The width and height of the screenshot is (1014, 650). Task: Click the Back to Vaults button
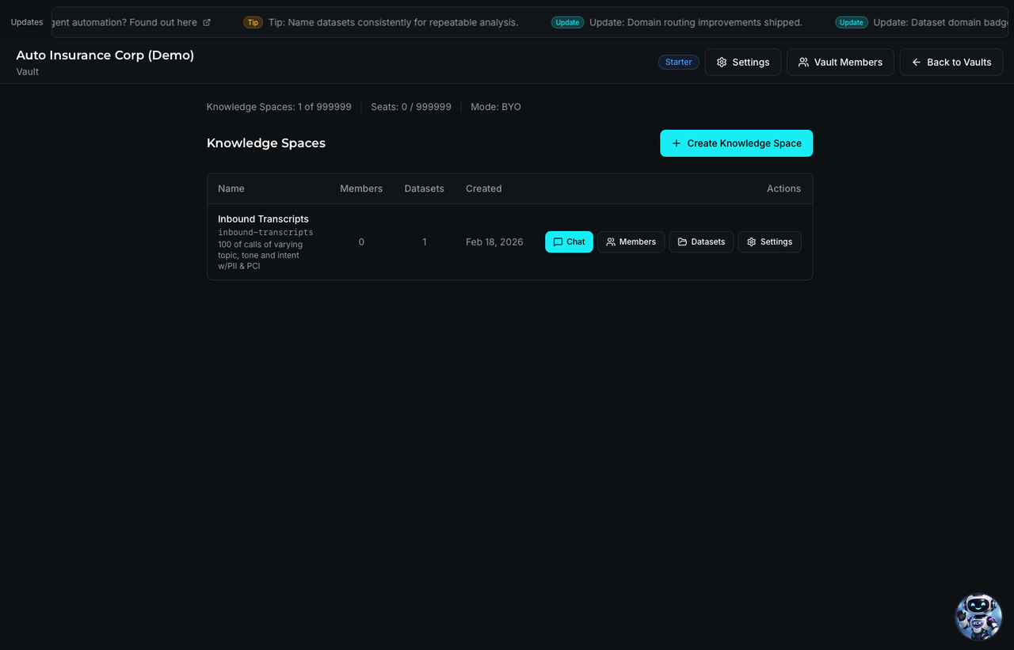click(951, 62)
